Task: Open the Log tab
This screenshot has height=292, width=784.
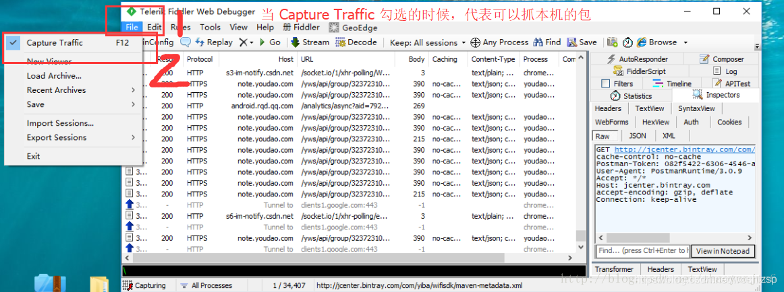Action: pos(725,71)
